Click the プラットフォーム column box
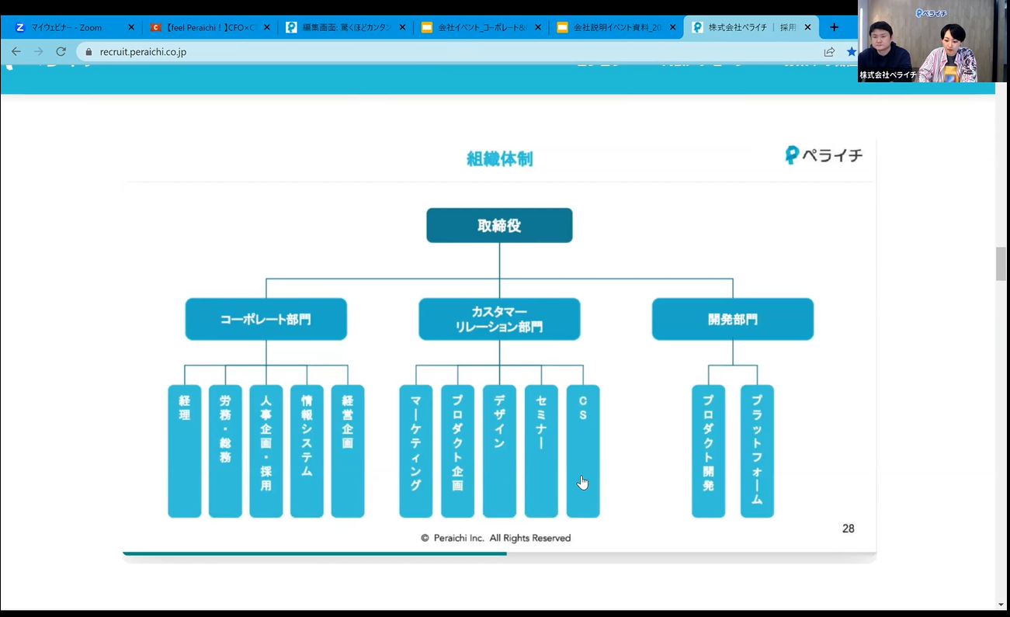Viewport: 1010px width, 617px height. [757, 451]
